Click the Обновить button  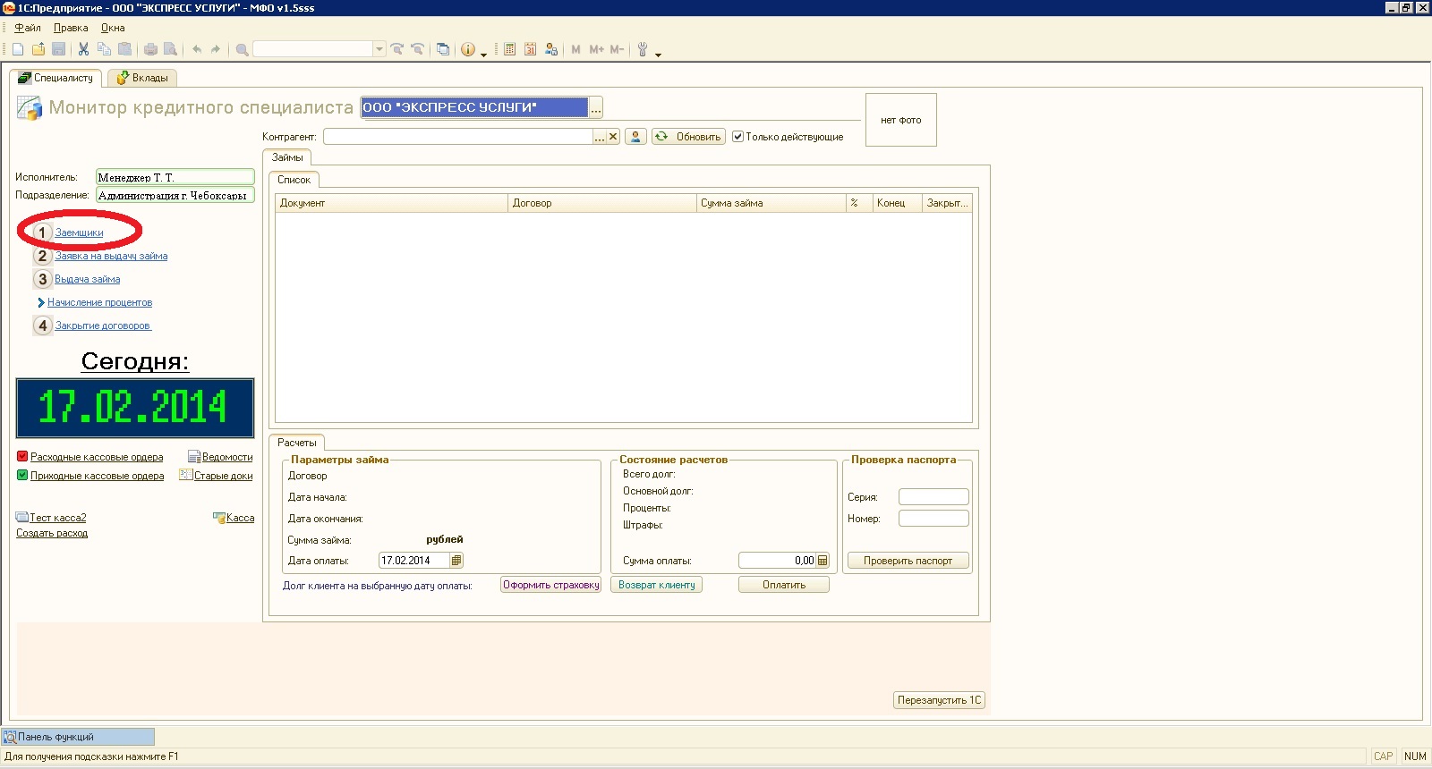click(688, 137)
